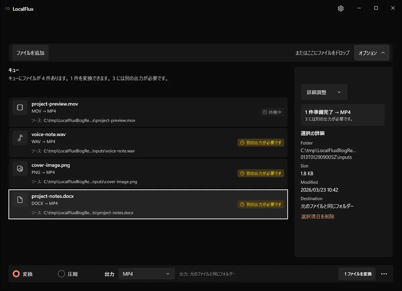
Task: Expand the 詳細調整 dropdown
Action: pyautogui.click(x=324, y=92)
